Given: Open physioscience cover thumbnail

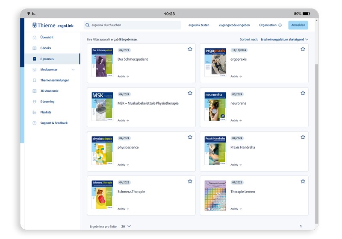Looking at the screenshot, I should click(x=102, y=151).
